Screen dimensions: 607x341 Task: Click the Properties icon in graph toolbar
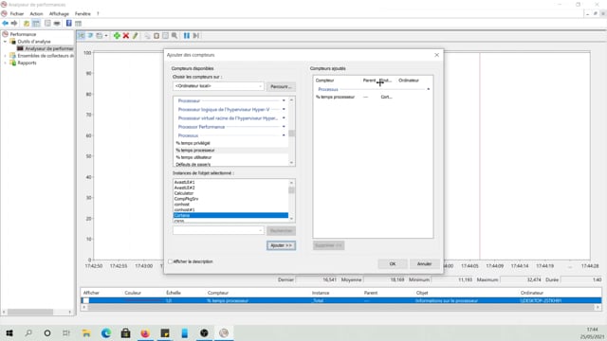[x=165, y=36]
